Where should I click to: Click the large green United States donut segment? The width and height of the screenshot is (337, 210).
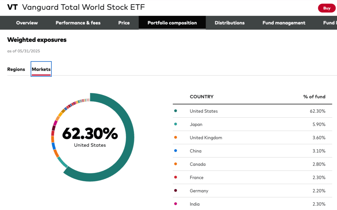[130, 137]
